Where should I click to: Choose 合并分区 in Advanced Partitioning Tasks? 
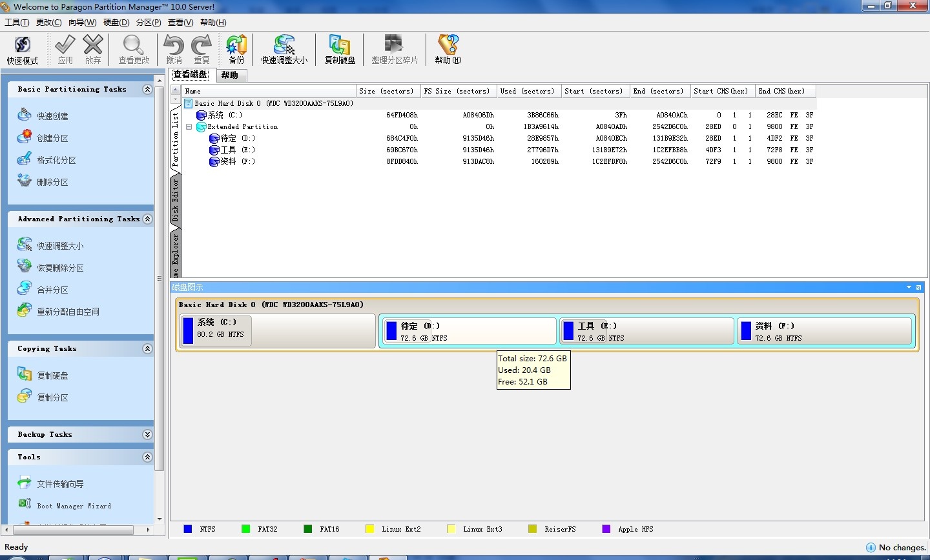[x=52, y=290]
